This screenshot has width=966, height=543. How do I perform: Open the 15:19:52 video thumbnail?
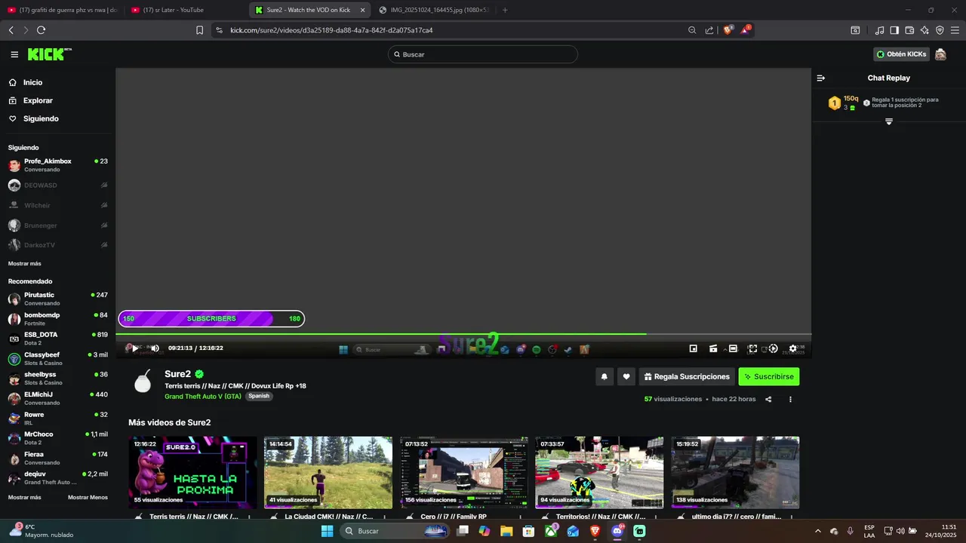pyautogui.click(x=735, y=472)
